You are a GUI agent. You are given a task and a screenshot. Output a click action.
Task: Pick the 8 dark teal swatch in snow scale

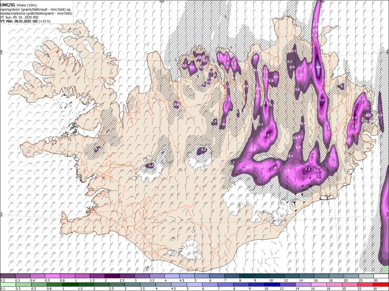(246, 276)
